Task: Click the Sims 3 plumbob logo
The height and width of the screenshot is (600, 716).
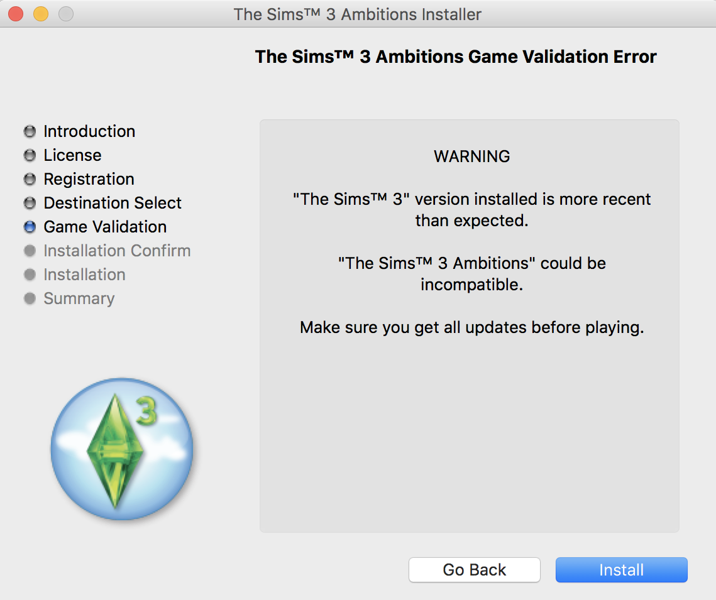Action: click(x=121, y=448)
